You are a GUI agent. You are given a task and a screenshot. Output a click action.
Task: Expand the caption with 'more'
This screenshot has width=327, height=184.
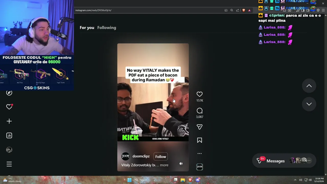pyautogui.click(x=164, y=165)
